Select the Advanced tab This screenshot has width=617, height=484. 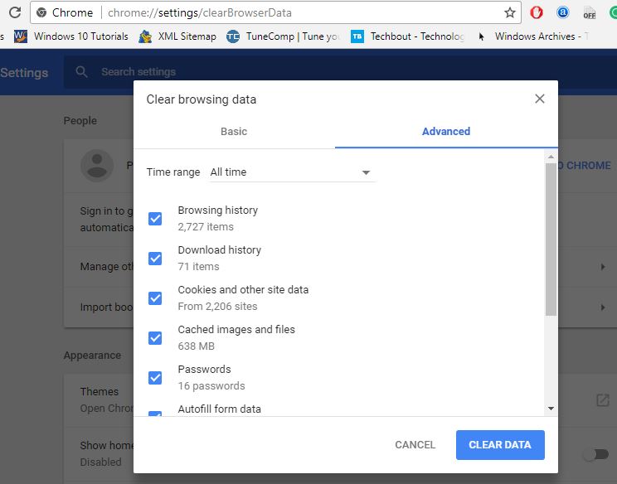445,132
